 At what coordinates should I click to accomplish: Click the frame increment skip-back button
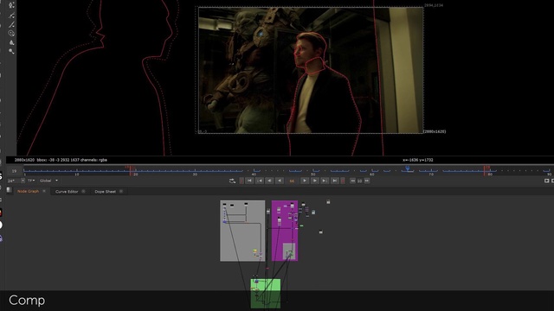pyautogui.click(x=352, y=181)
